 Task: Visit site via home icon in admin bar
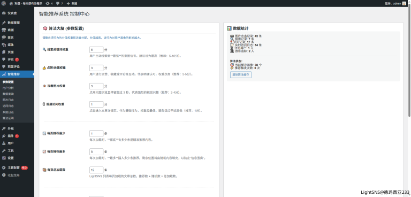pos(11,3)
